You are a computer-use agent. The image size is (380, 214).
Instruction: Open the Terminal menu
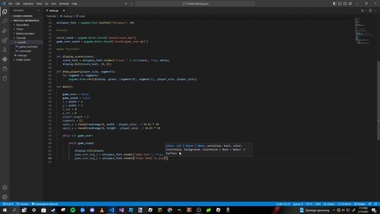point(64,4)
